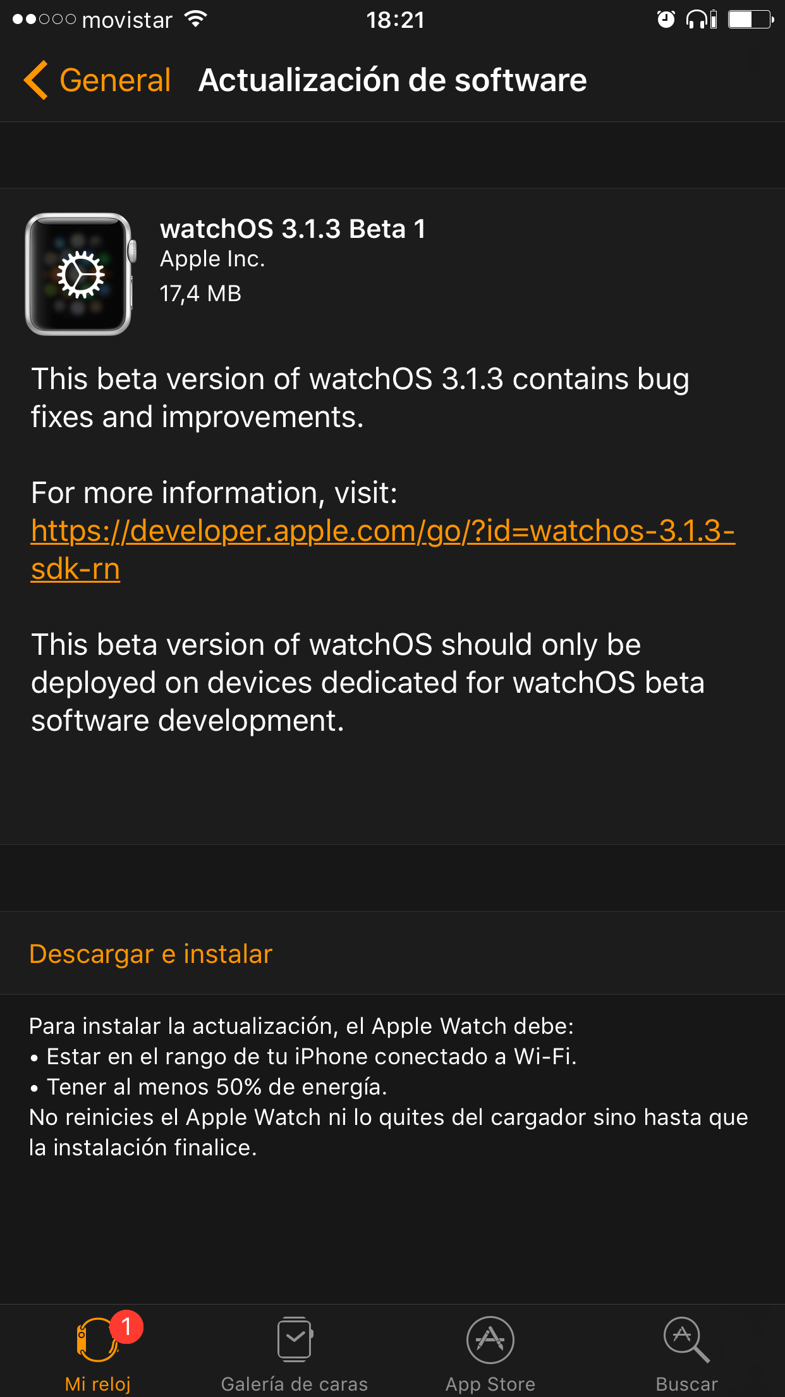Screen dimensions: 785x1397
Task: Tap the 18:21 clock in status bar
Action: [395, 20]
